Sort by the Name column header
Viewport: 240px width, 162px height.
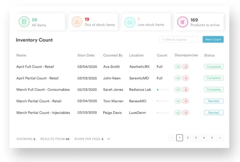tap(21, 55)
